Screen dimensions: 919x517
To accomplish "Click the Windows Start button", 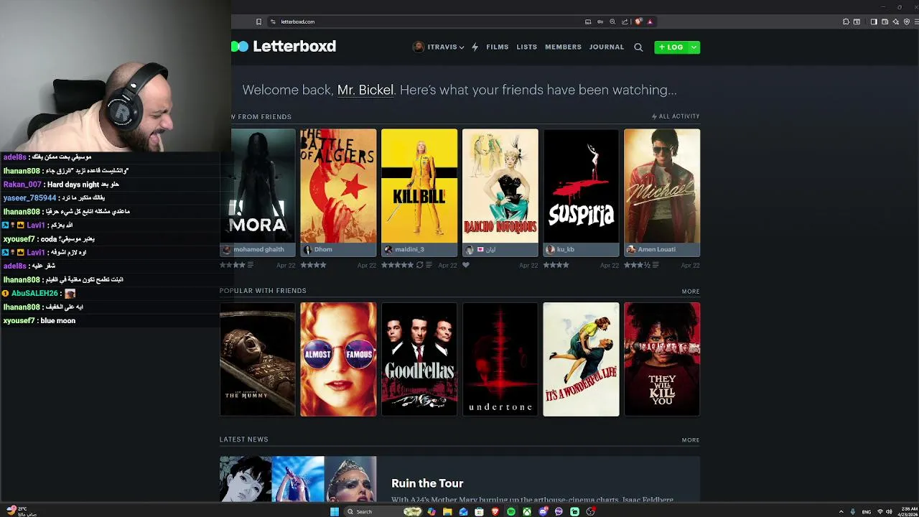I will pyautogui.click(x=335, y=511).
